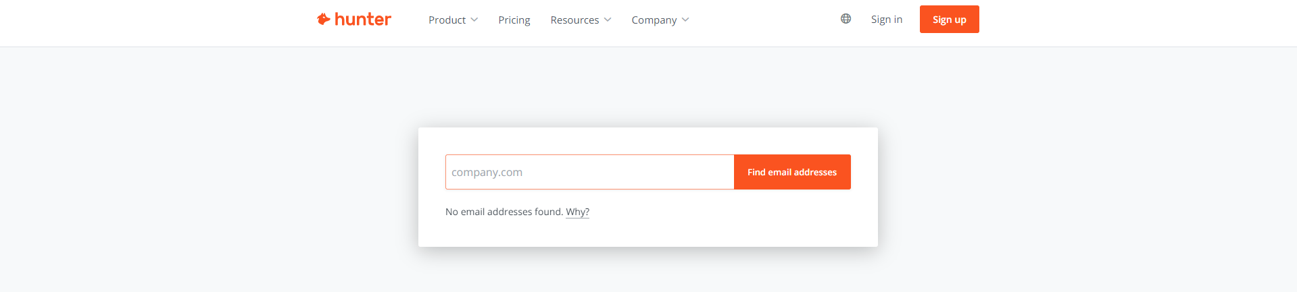The width and height of the screenshot is (1297, 292).
Task: Click the "No email addresses found." message
Action: pos(504,212)
